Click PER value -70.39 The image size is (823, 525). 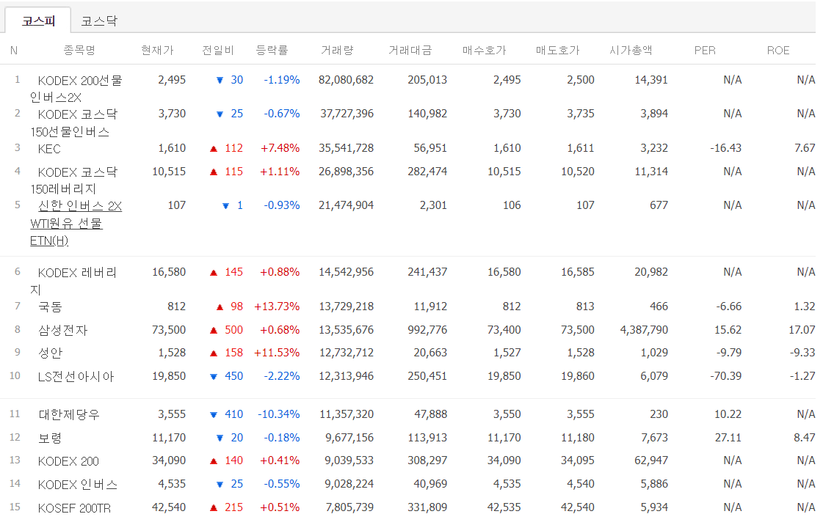pyautogui.click(x=726, y=376)
